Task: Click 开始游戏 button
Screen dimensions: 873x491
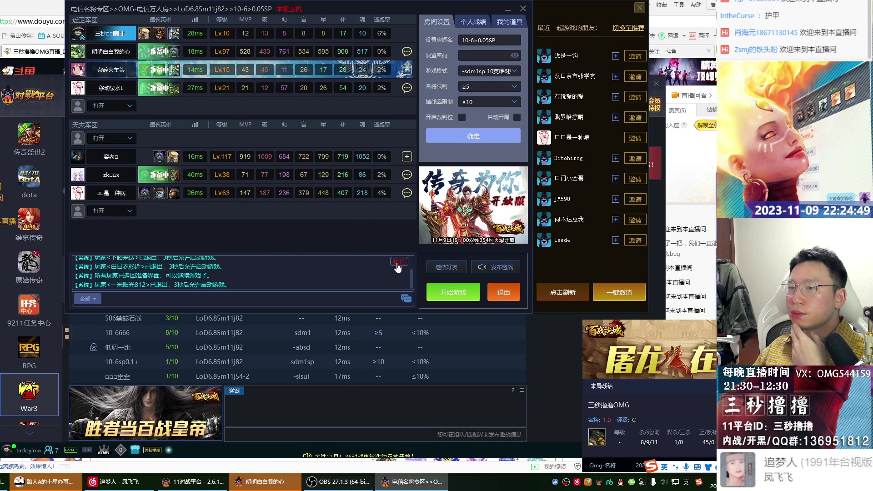Action: tap(453, 292)
